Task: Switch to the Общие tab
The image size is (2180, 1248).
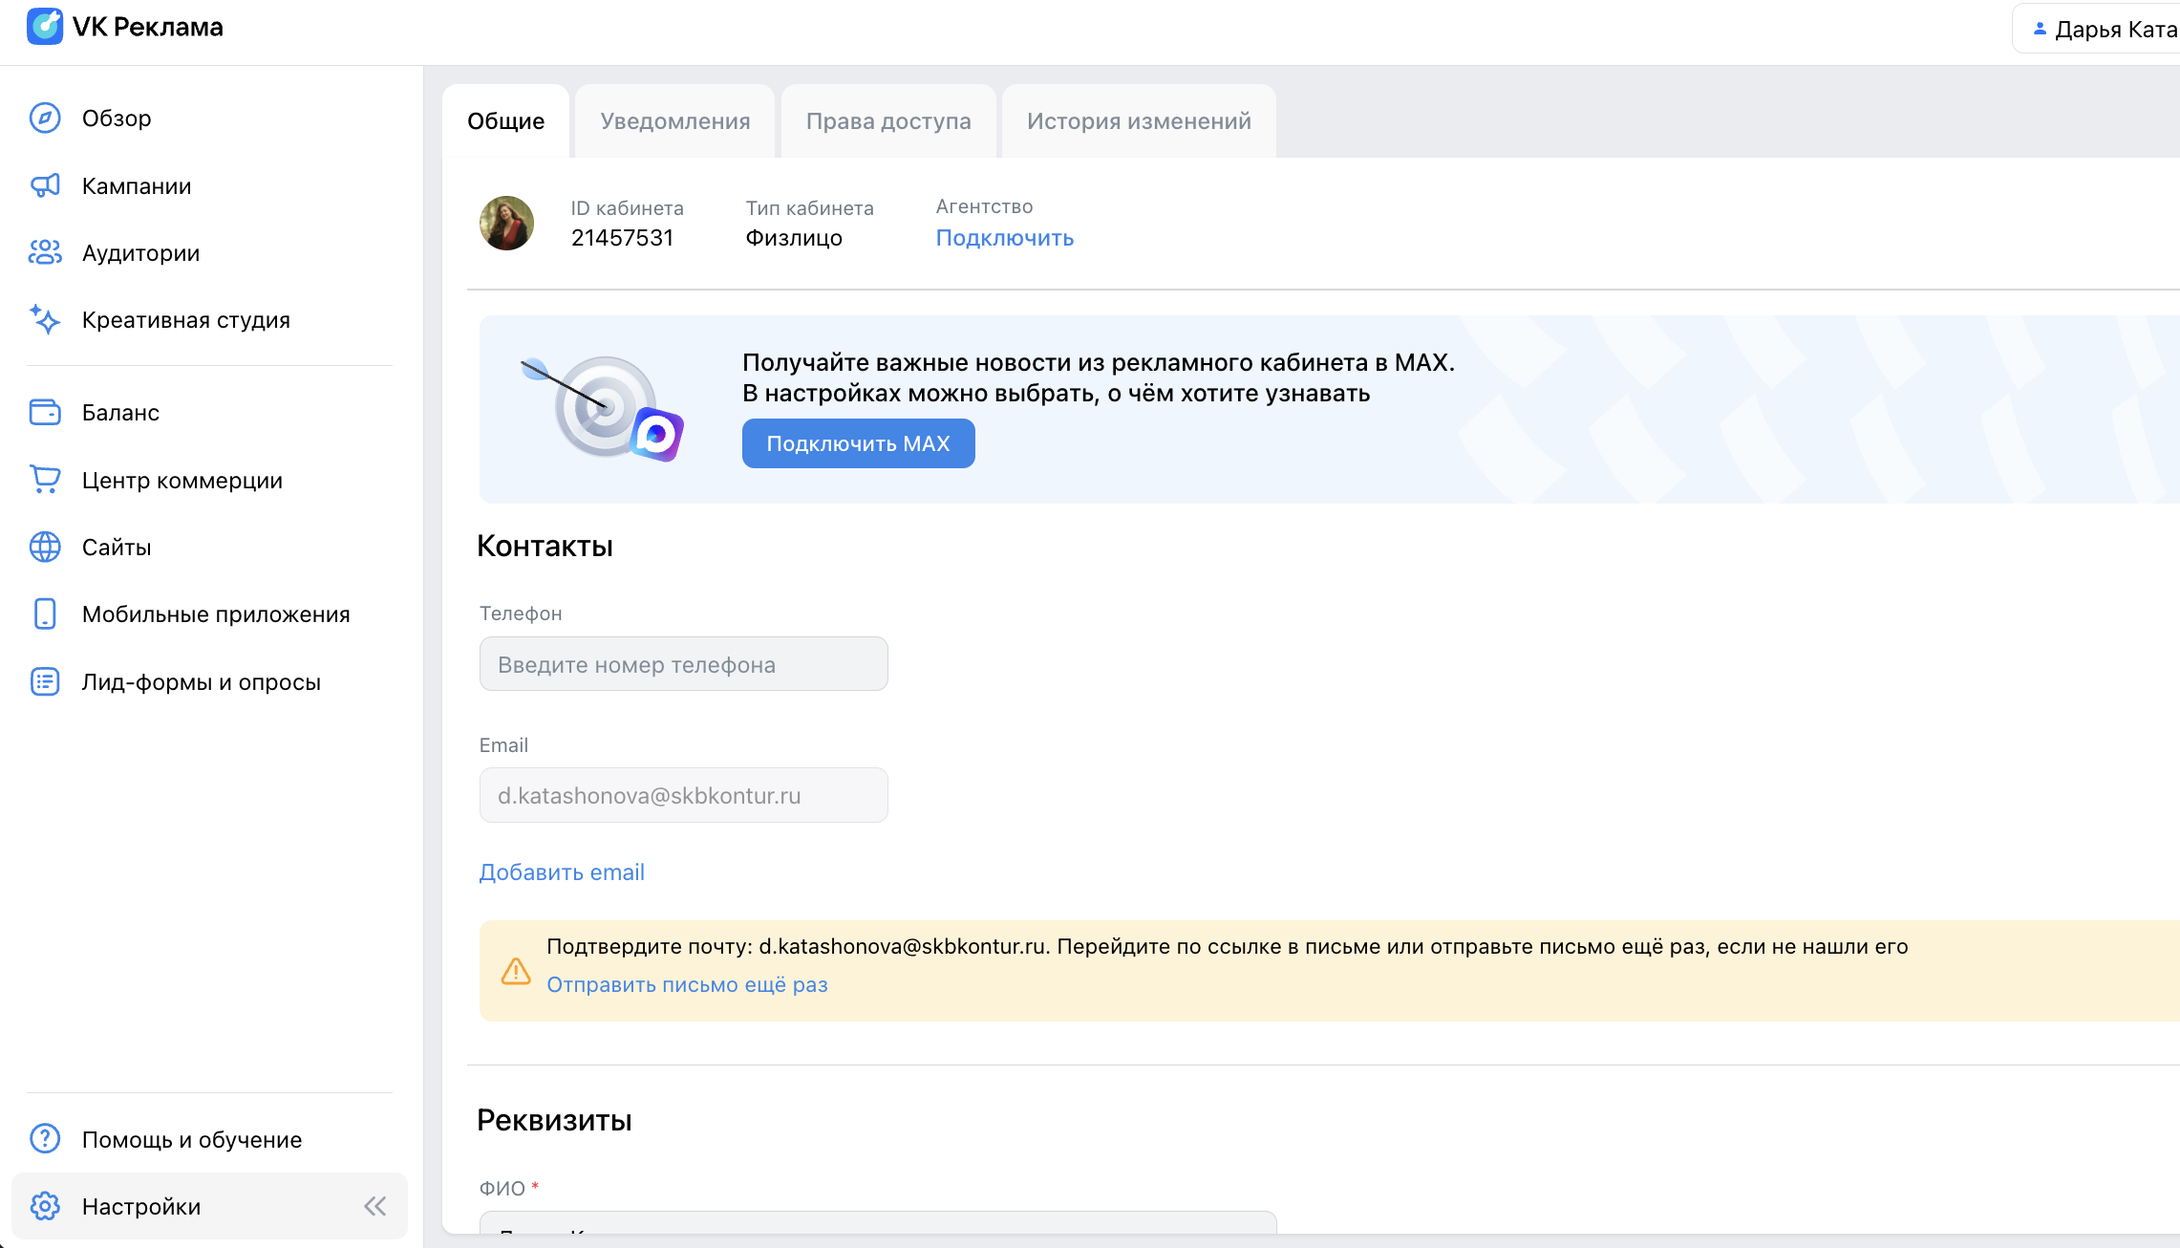Action: (x=506, y=121)
